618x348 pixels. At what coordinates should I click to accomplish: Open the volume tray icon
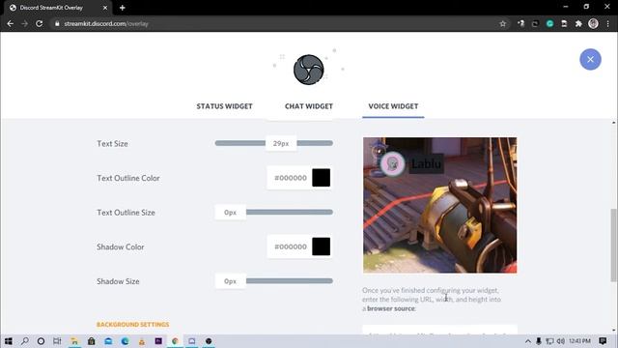click(x=560, y=341)
